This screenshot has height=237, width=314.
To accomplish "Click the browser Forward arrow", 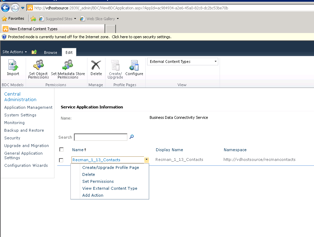I will click(x=15, y=8).
